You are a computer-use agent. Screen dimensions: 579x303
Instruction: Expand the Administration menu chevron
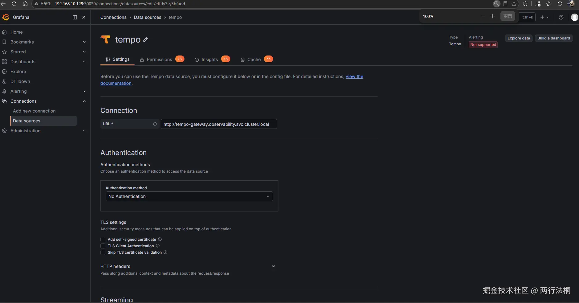click(x=84, y=131)
